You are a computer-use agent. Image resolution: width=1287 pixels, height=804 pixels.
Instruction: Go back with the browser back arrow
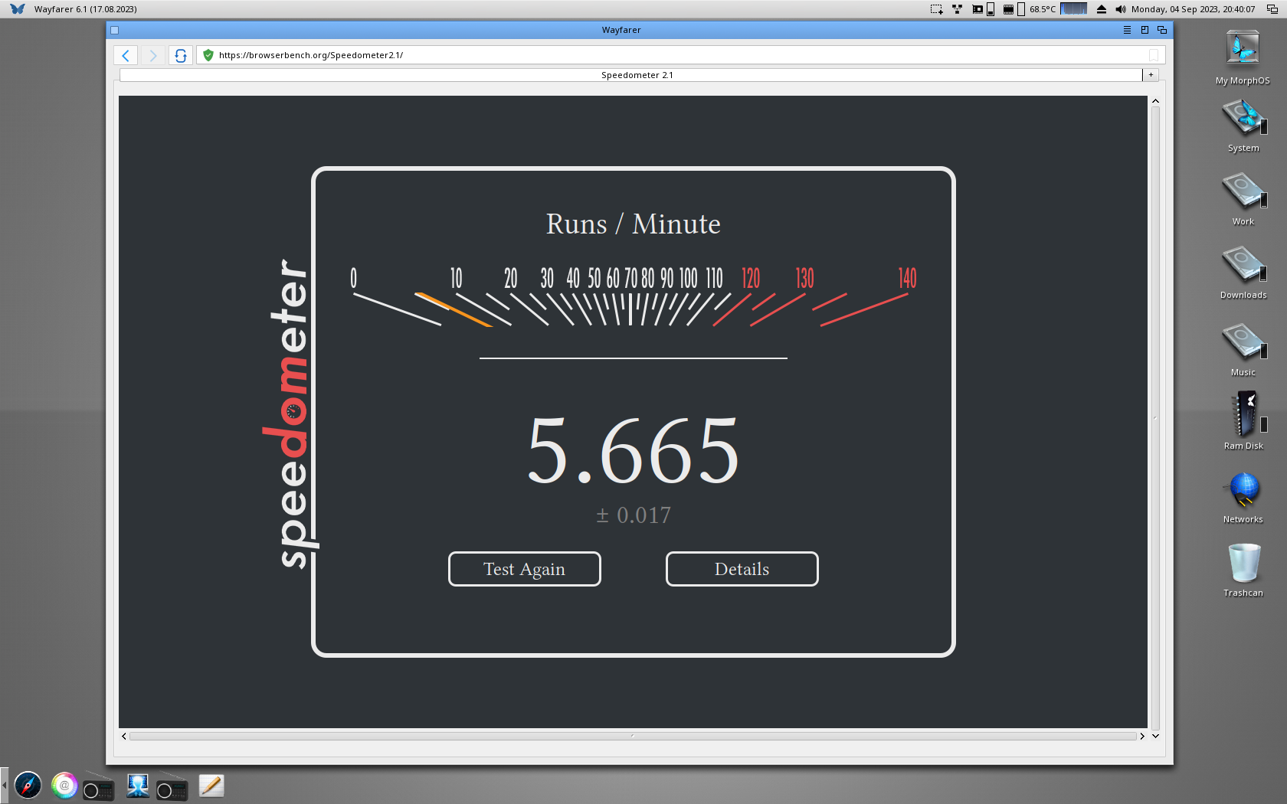(x=126, y=55)
